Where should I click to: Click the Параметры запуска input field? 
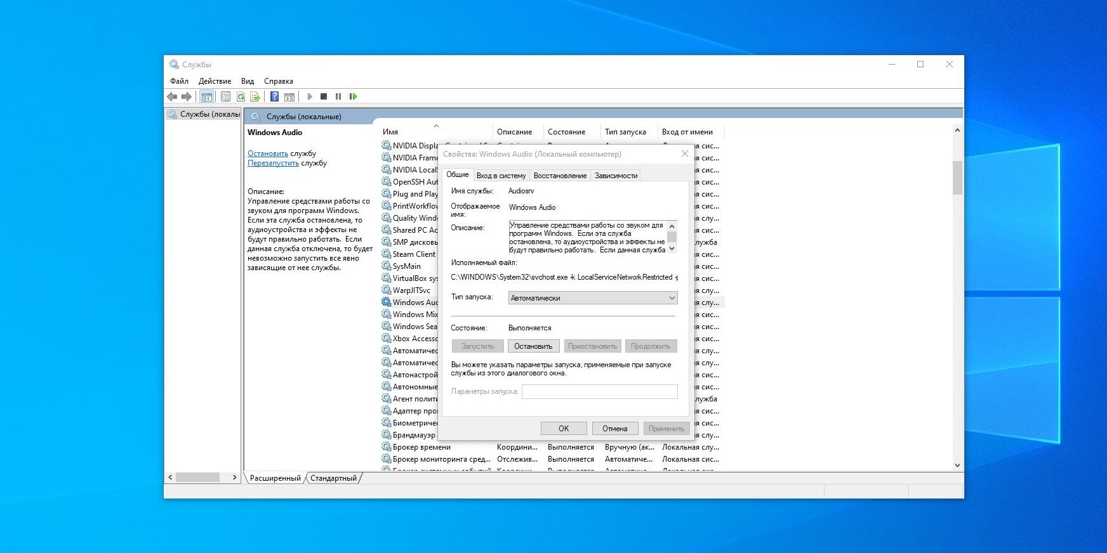click(x=599, y=391)
